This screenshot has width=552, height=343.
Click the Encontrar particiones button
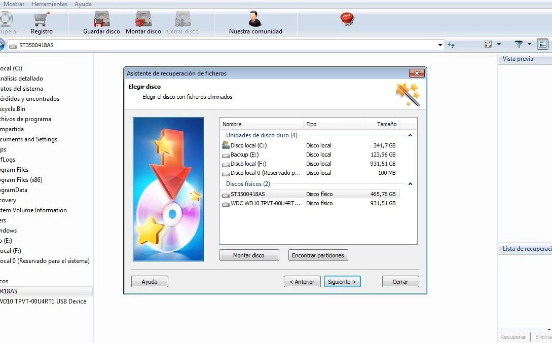318,255
